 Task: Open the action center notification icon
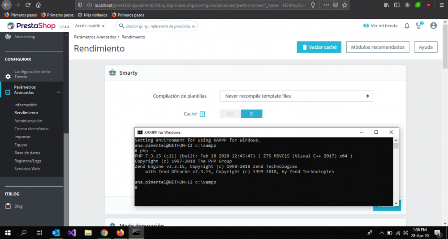437,233
